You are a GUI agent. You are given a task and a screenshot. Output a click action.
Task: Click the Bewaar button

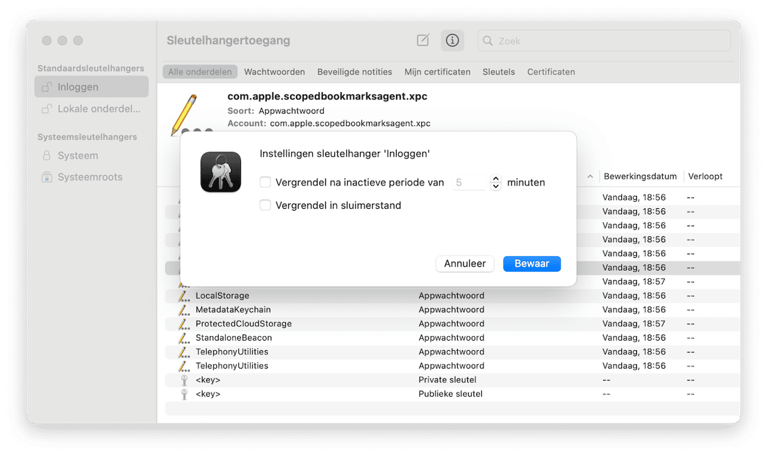(532, 264)
